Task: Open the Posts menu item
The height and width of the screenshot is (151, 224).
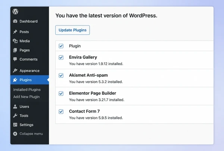Action: tap(29, 32)
